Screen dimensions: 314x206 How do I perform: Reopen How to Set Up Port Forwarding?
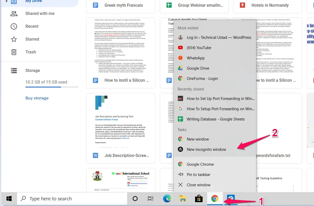click(215, 99)
